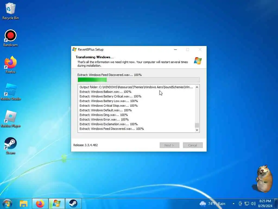Open the network tray icon
This screenshot has width=278, height=209.
[x=247, y=204]
